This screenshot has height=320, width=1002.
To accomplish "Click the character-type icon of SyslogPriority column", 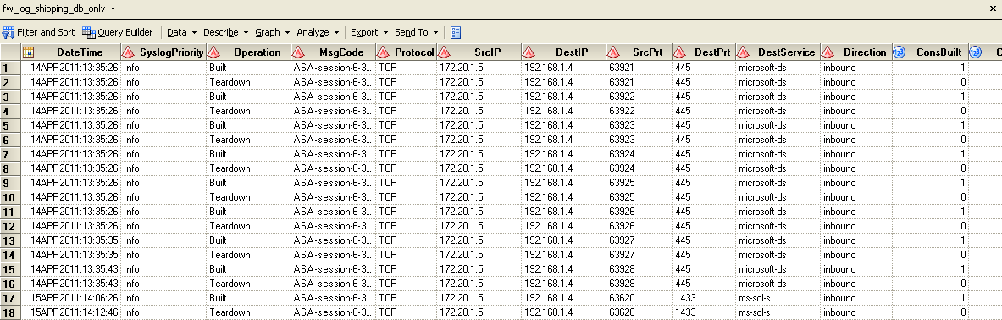I will 127,52.
